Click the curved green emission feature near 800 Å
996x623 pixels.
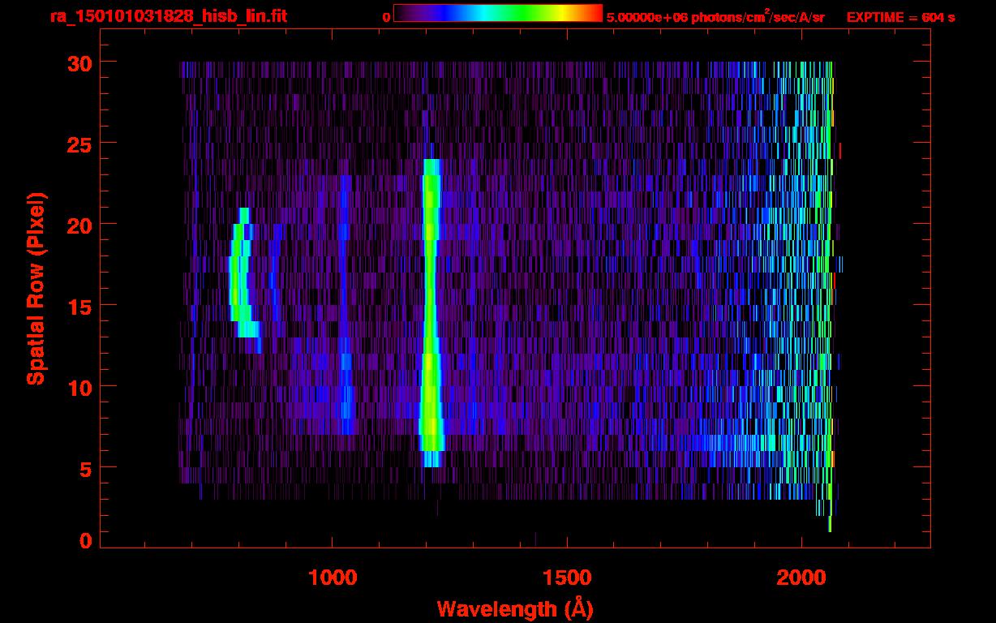tap(243, 280)
